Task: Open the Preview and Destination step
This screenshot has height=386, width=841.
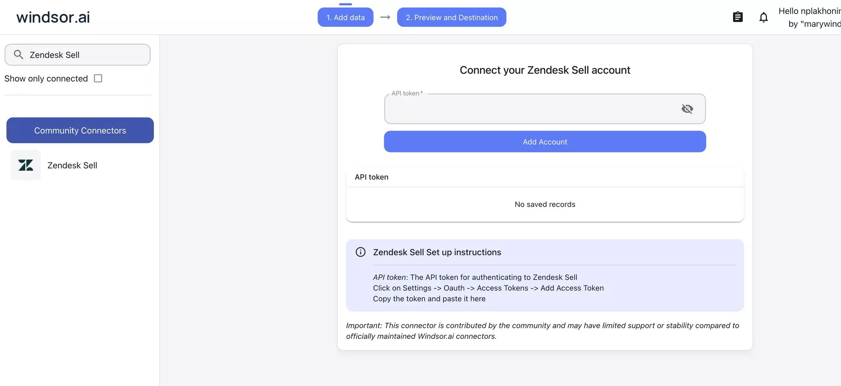Action: (451, 17)
